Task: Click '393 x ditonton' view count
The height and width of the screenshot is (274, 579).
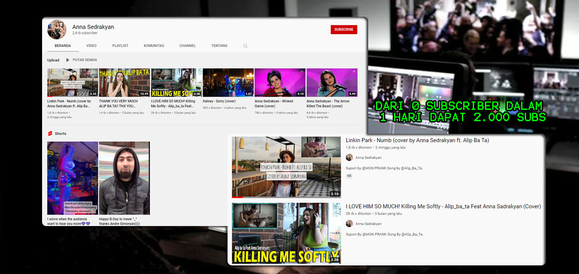Action: [x=212, y=108]
